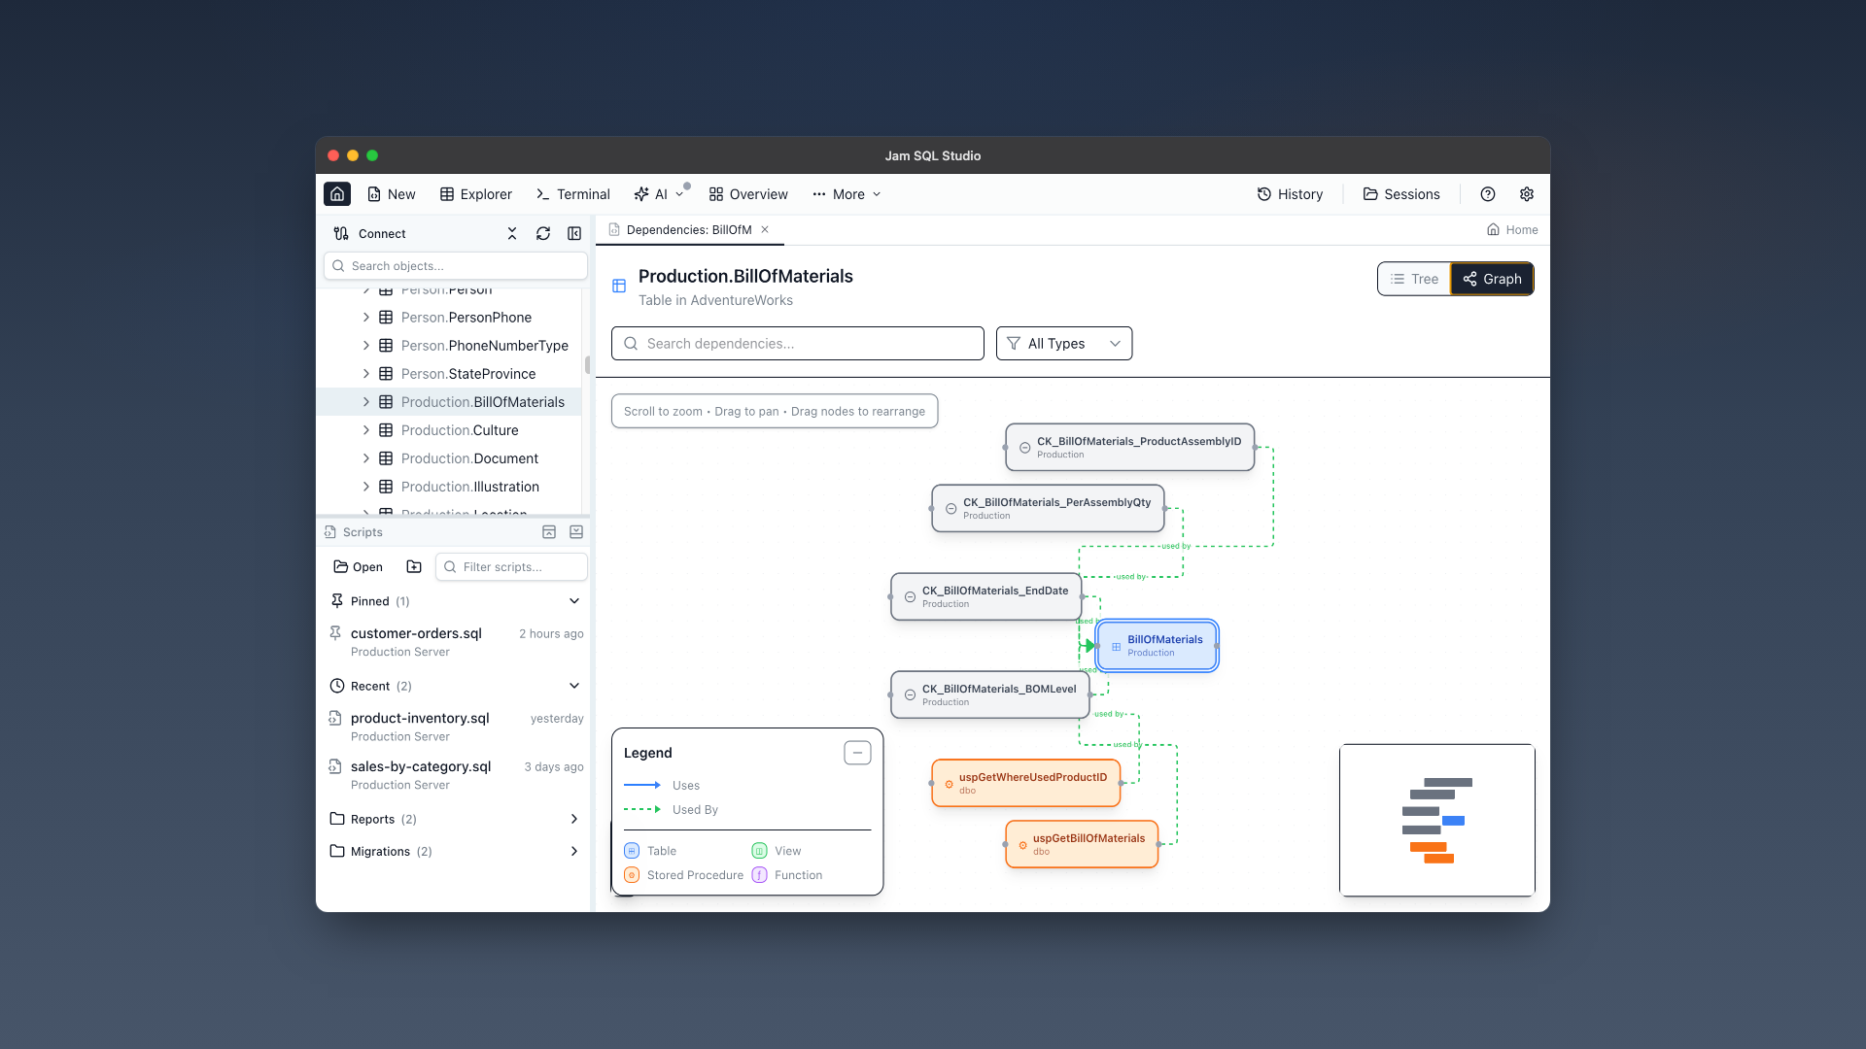Collapse all items in Connect panel
This screenshot has height=1049, width=1866.
512,233
